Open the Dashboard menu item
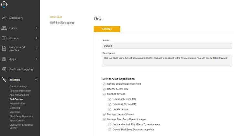This screenshot has width=234, height=136. tap(16, 18)
